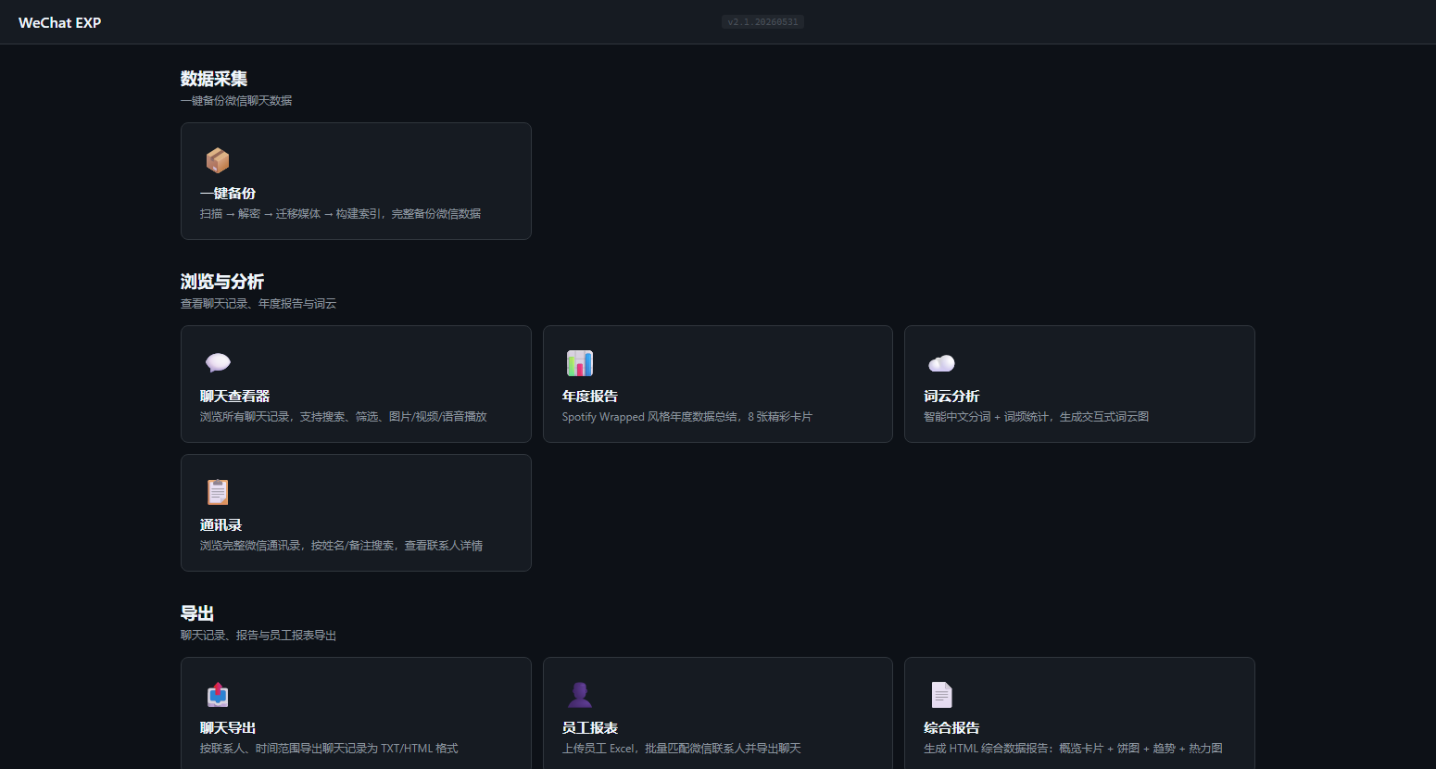Screen dimensions: 1436x769
Task: Click description starting with 上传员工 Excel
Action: click(x=682, y=749)
